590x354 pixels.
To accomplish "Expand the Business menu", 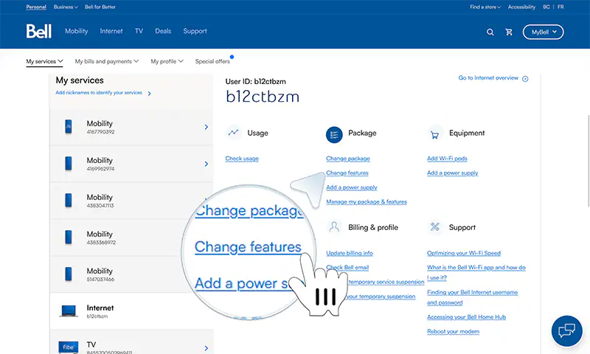I will 66,7.
